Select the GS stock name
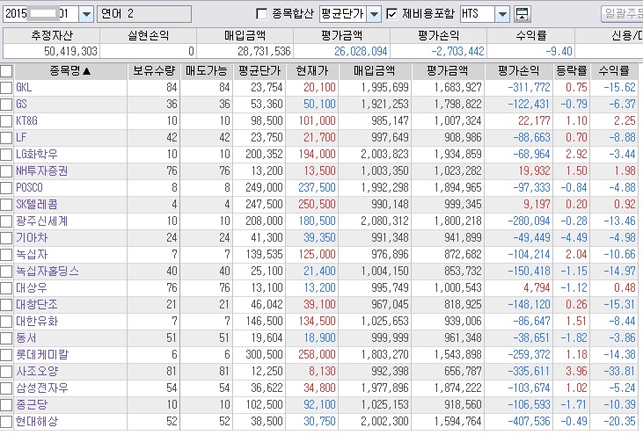This screenshot has width=643, height=435. 21,105
